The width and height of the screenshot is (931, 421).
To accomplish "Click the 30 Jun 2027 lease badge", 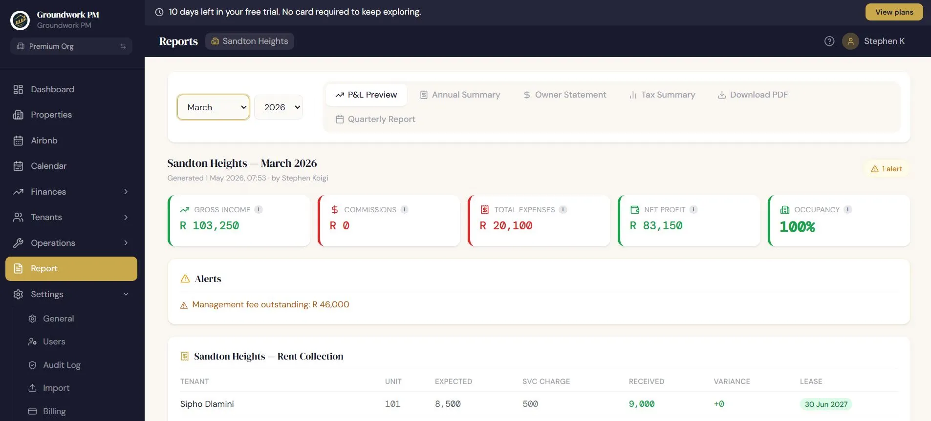I will click(826, 404).
